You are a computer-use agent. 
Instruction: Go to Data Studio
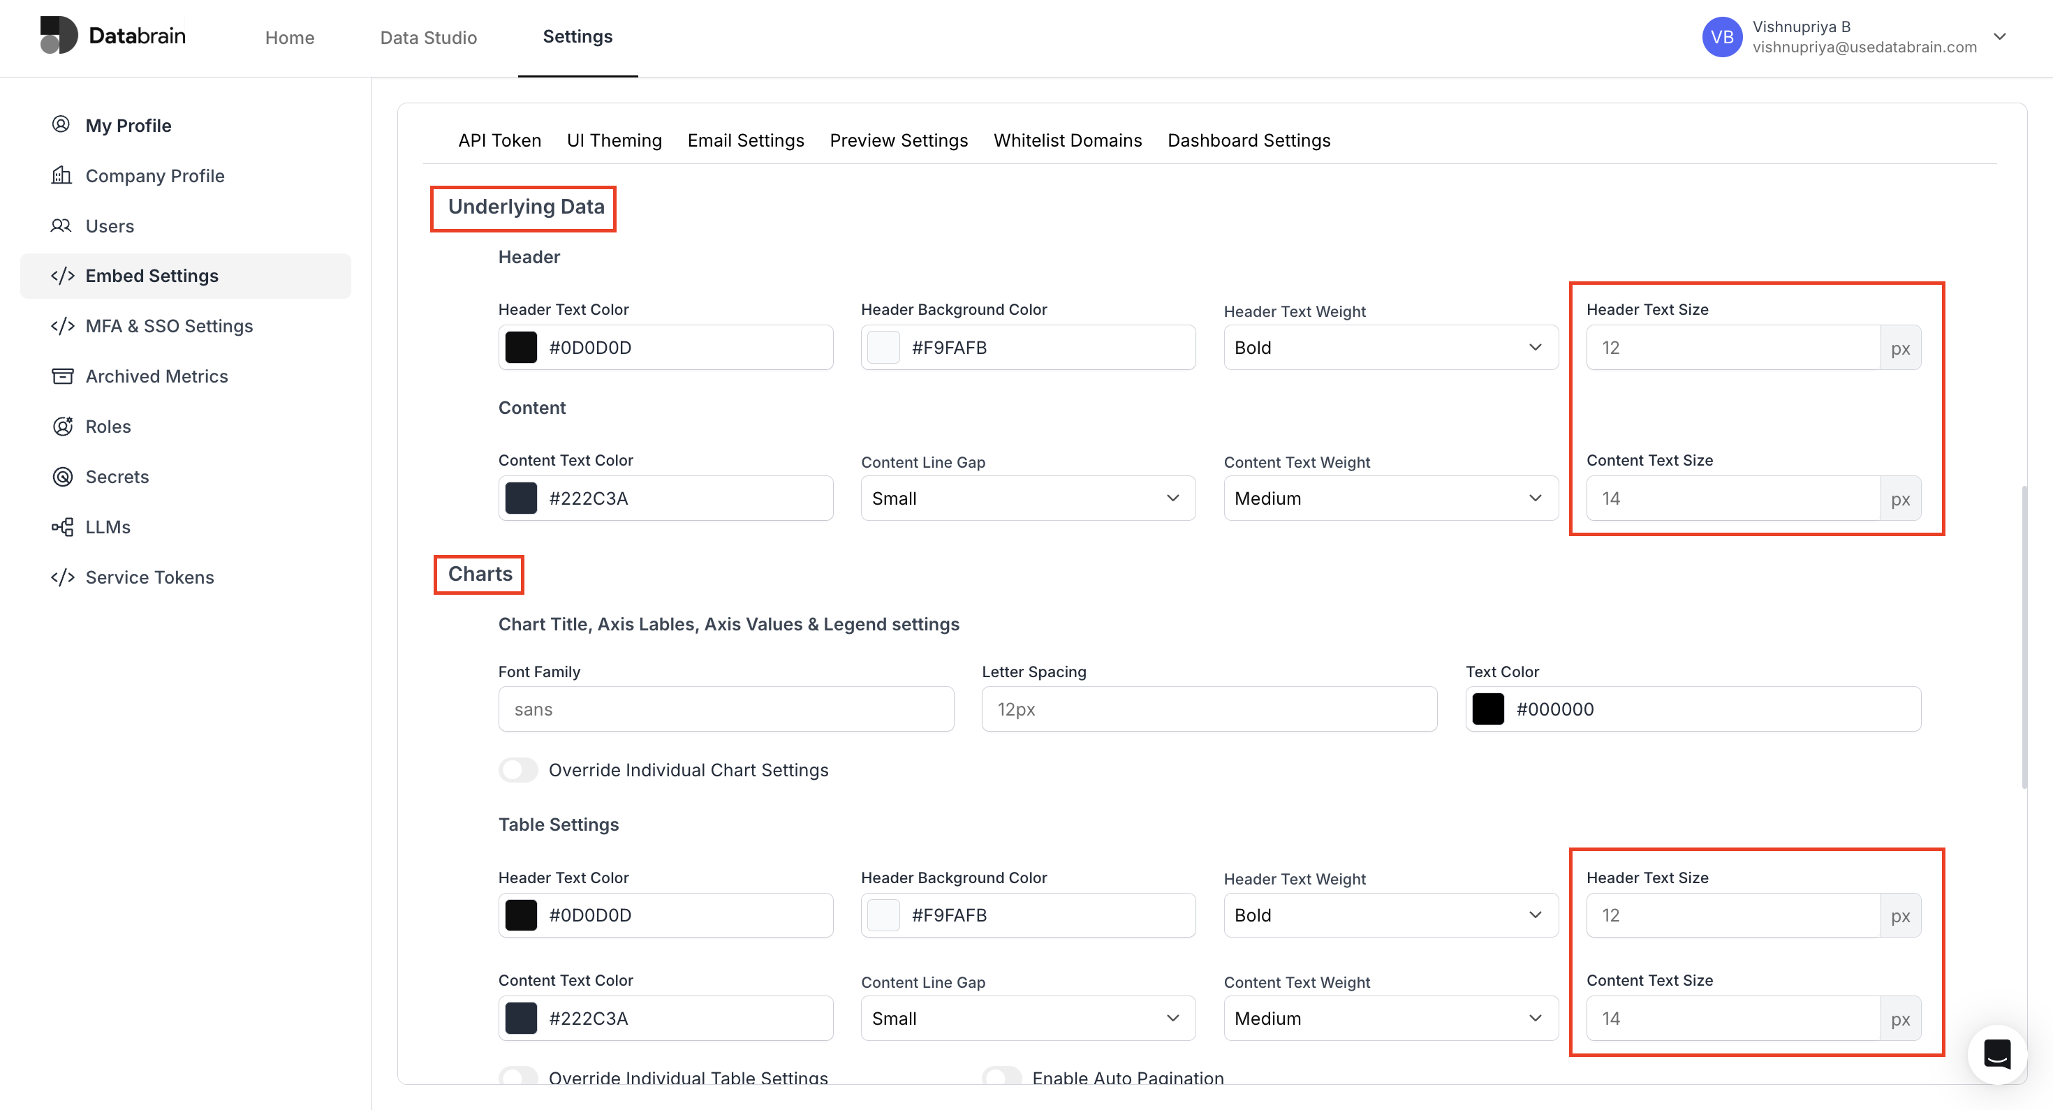coord(429,38)
